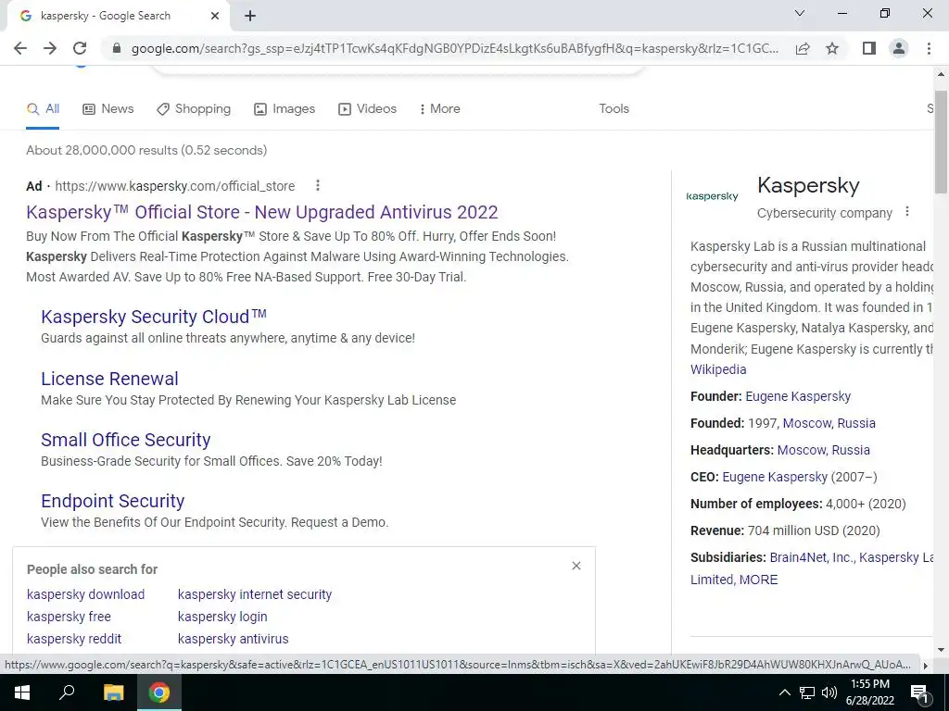The image size is (949, 711).
Task: Switch to the Images tab
Action: click(x=285, y=109)
